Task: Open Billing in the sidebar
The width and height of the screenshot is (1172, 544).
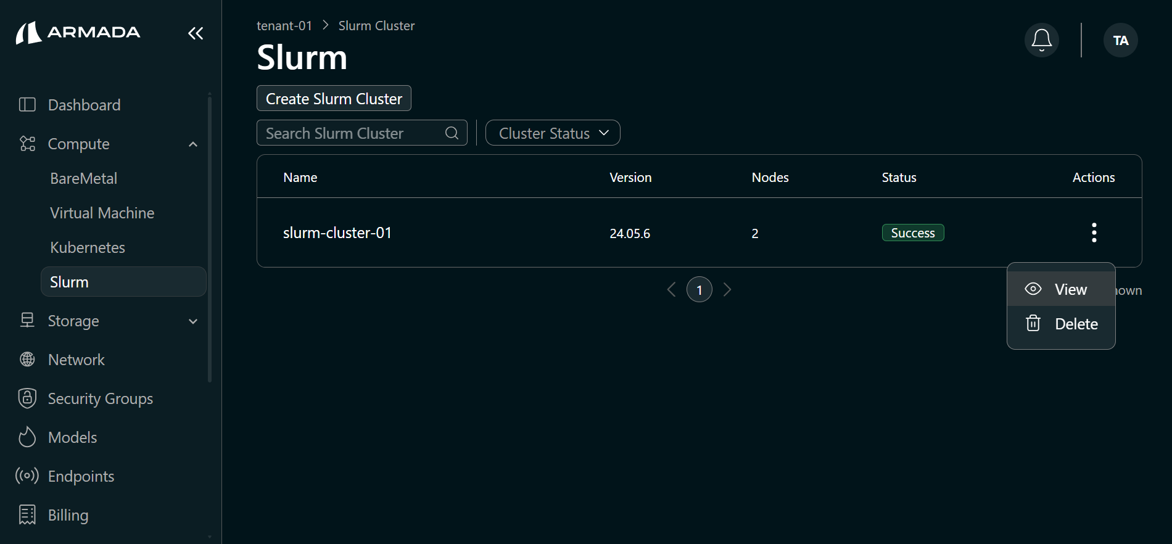Action: (68, 515)
